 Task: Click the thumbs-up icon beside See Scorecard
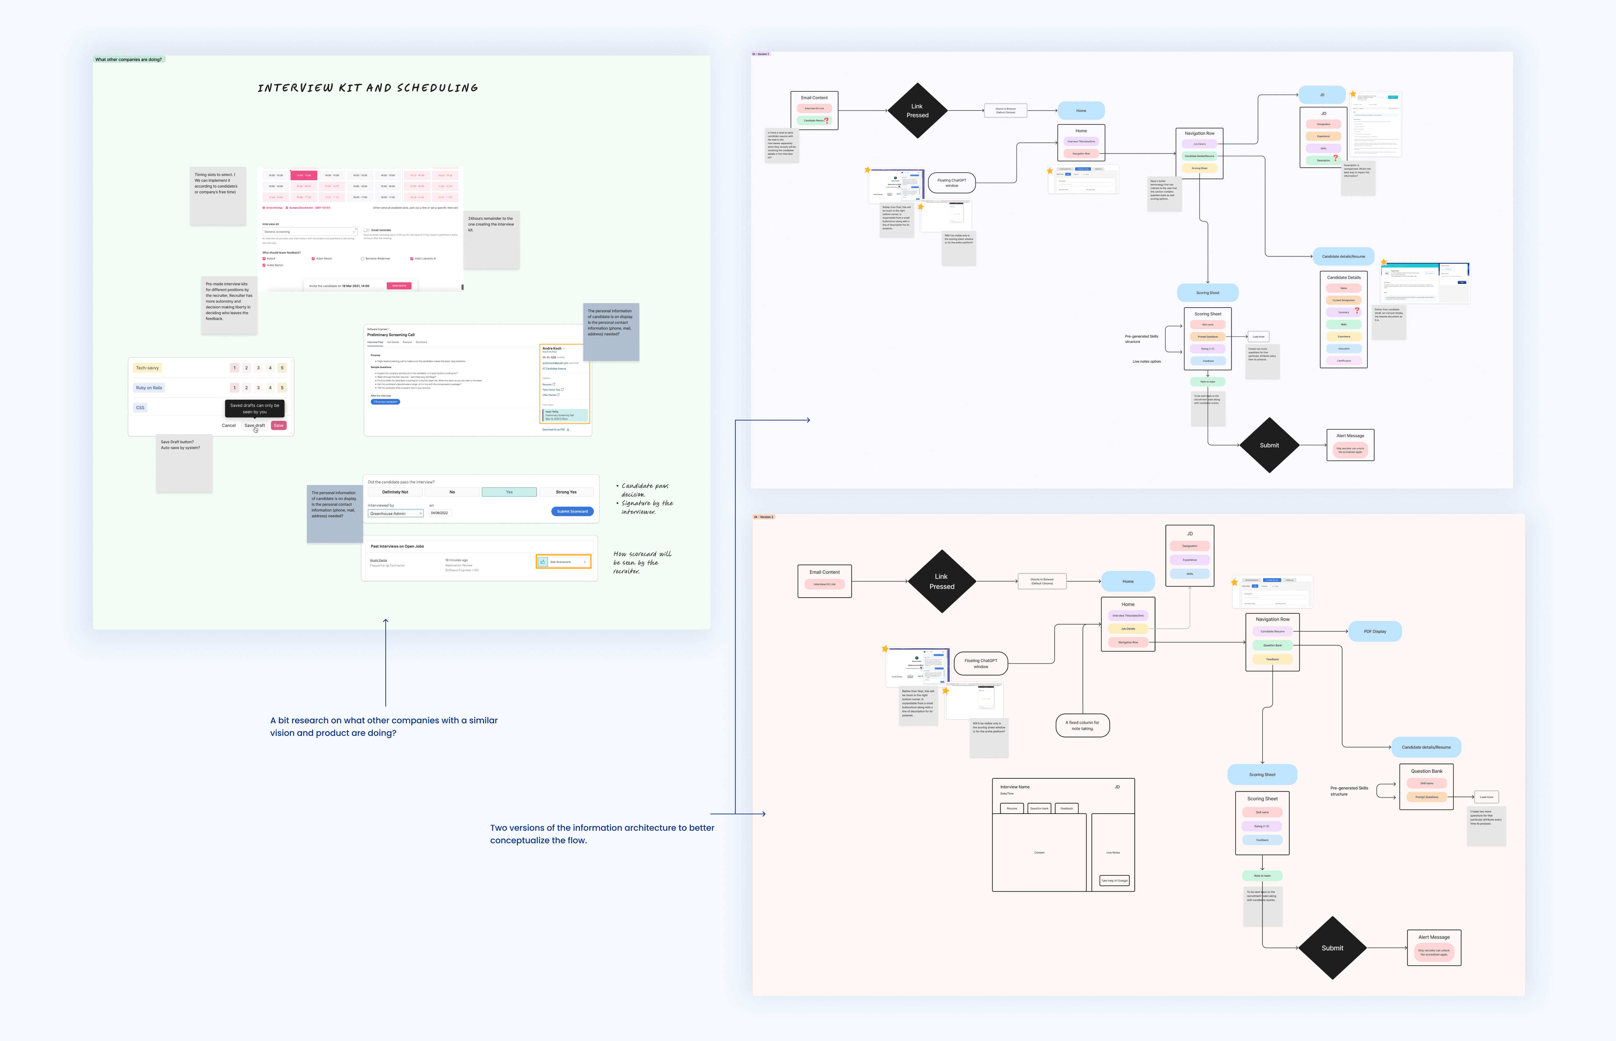[543, 562]
